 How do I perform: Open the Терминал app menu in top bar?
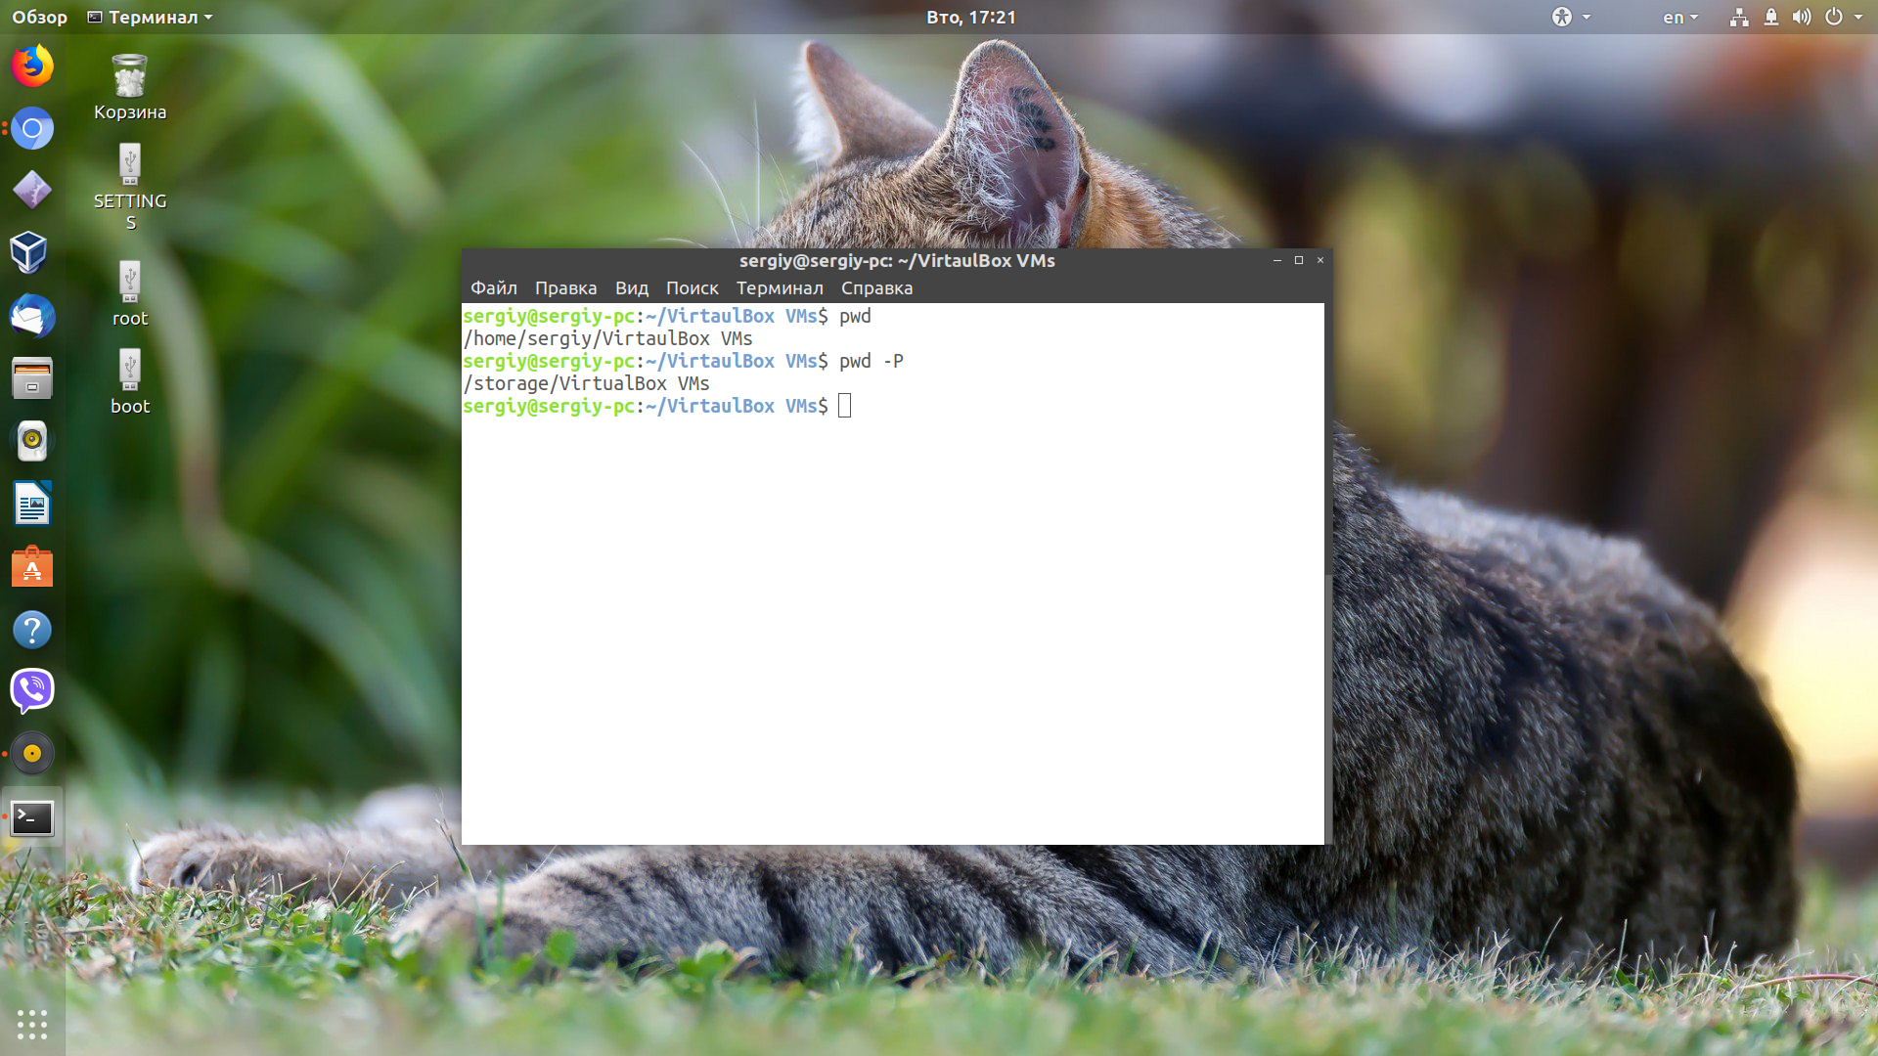[150, 17]
